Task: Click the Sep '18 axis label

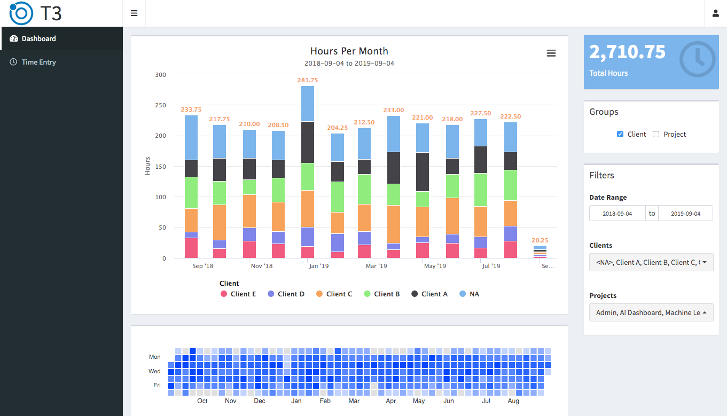Action: point(203,266)
